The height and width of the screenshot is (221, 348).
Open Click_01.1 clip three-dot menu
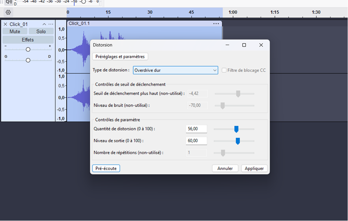(x=216, y=24)
